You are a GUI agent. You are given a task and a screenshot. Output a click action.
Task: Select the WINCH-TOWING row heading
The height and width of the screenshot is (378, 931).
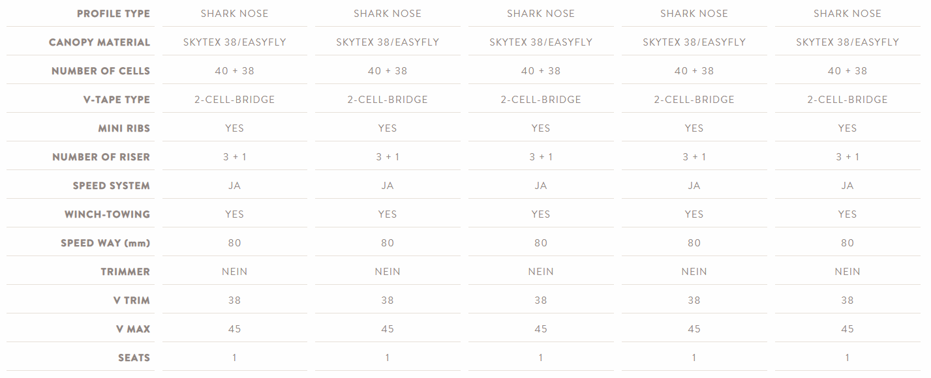pyautogui.click(x=107, y=214)
